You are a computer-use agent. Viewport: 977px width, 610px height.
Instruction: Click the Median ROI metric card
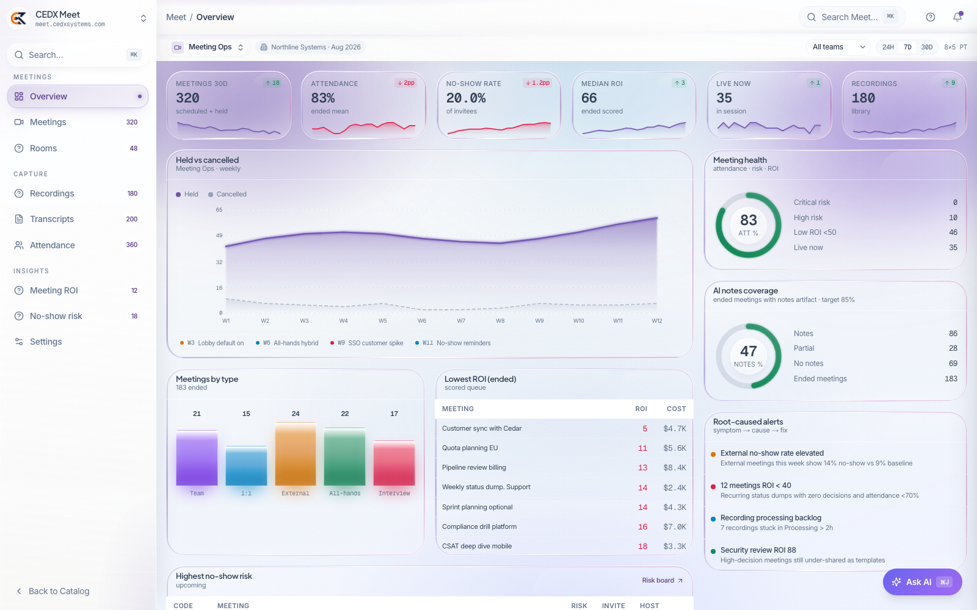click(634, 106)
